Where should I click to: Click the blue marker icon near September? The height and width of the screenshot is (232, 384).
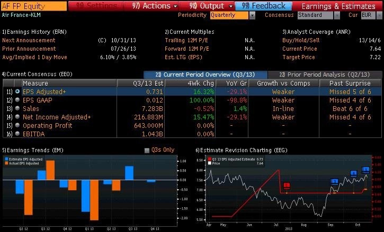334,182
